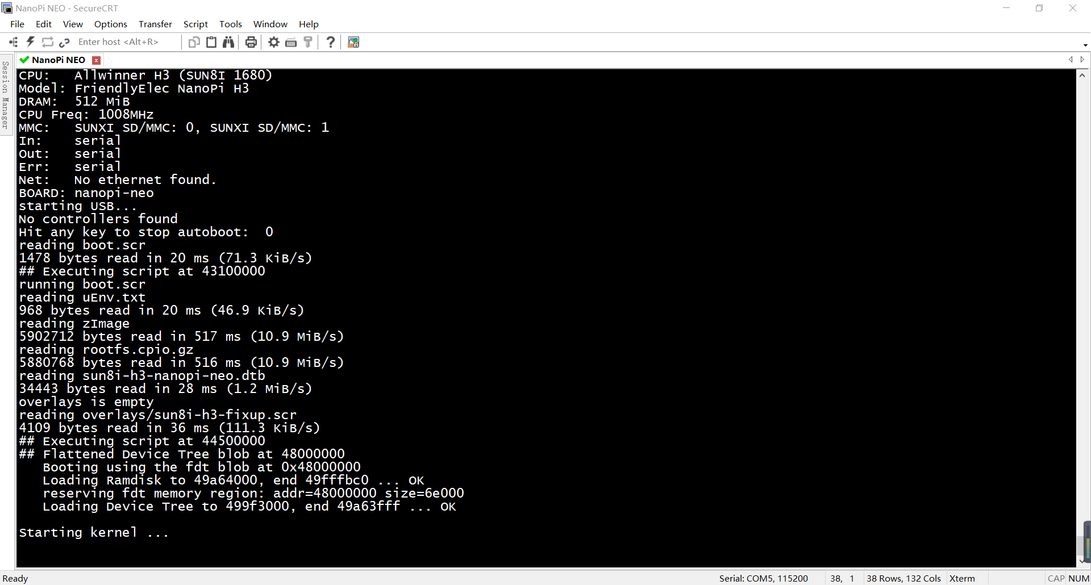Screen dimensions: 1091x585
Task: Click the right tab-scroll arrow
Action: pyautogui.click(x=1082, y=60)
